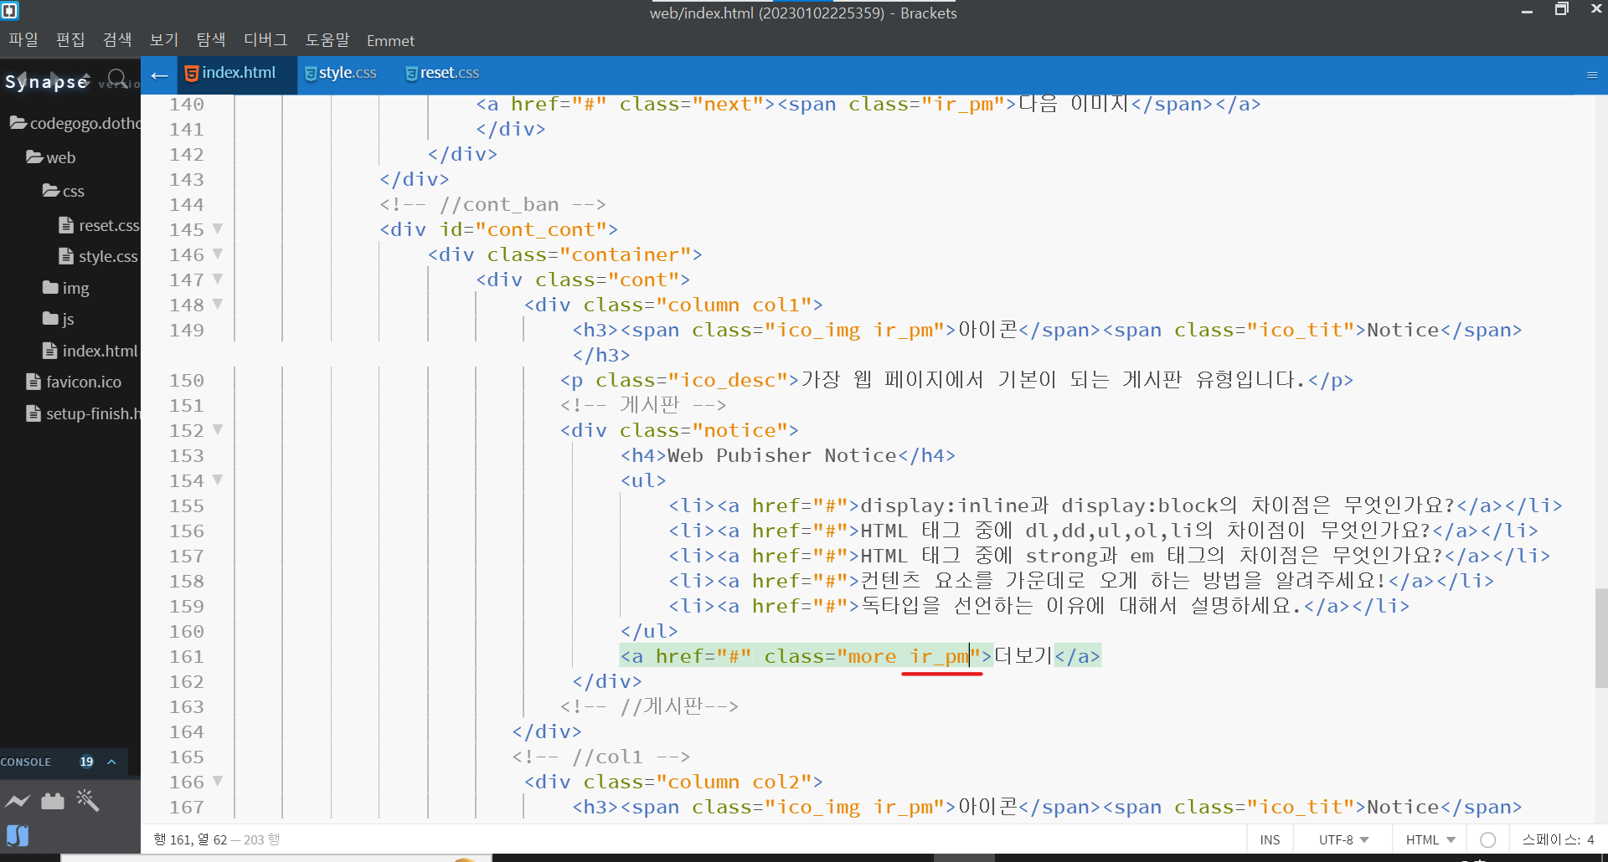Click the codegogo project folder icon
The image size is (1608, 862).
(18, 123)
